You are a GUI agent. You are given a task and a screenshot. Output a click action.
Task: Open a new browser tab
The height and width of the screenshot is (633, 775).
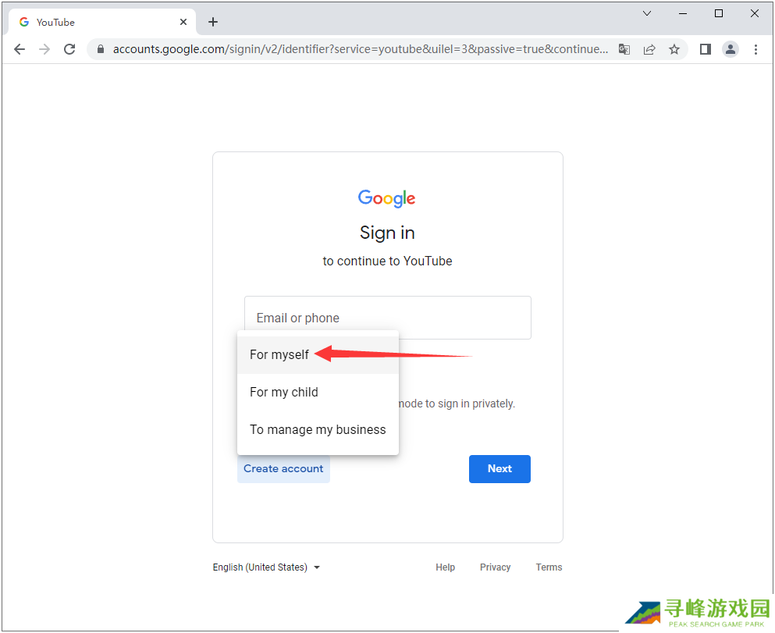213,22
